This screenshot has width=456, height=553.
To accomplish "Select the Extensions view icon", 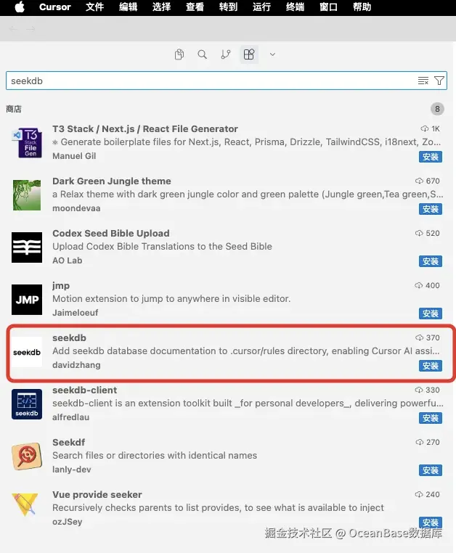I will coord(249,54).
